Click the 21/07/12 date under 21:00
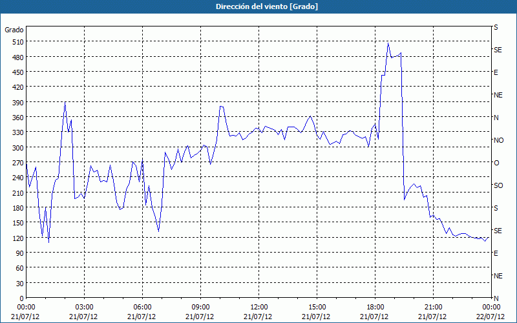Viewport: 517px width, 323px height. tap(432, 317)
